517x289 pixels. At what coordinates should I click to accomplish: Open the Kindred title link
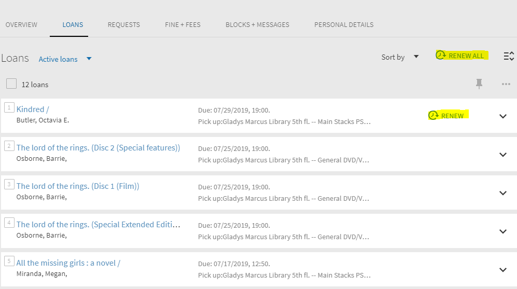33,109
